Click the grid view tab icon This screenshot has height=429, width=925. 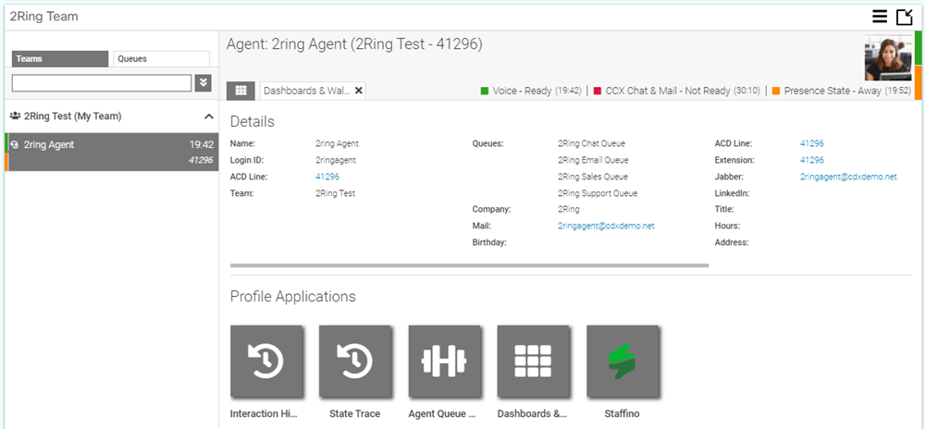(240, 91)
